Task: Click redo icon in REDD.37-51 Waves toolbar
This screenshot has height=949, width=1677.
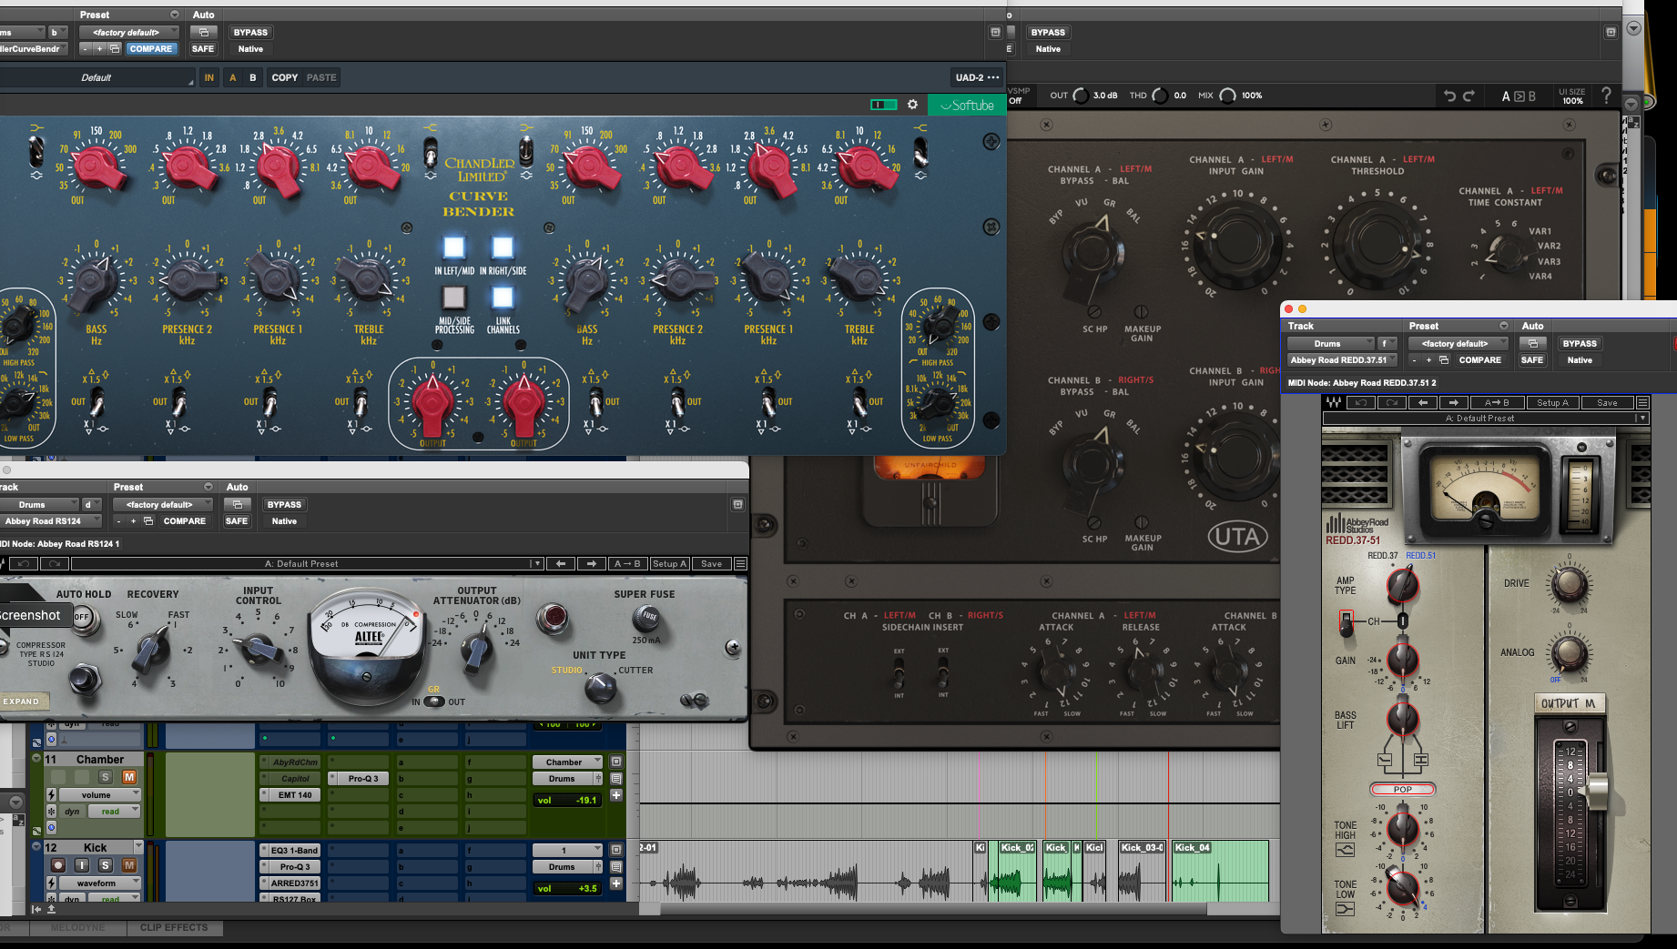Action: click(1392, 402)
